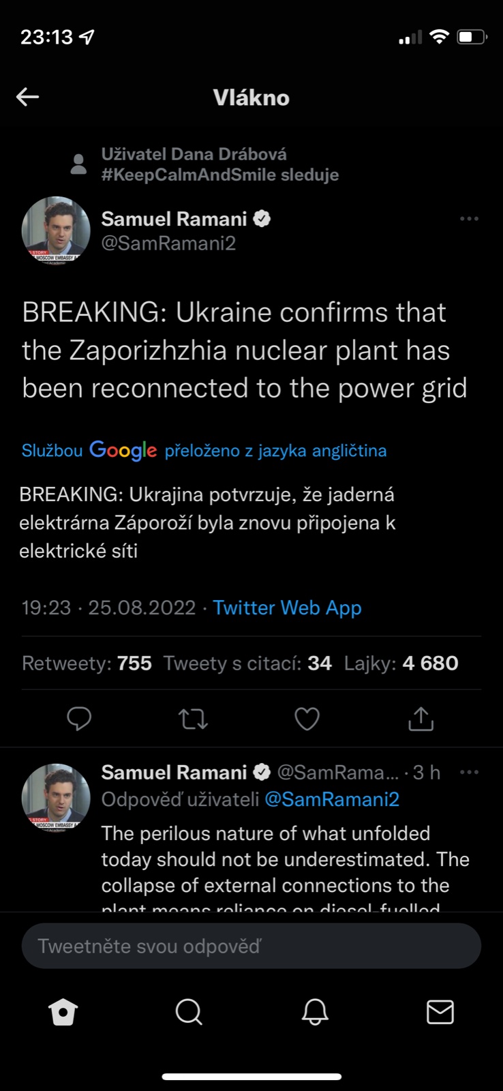Tap the reply input field
Image resolution: width=503 pixels, height=1091 pixels.
point(251,946)
